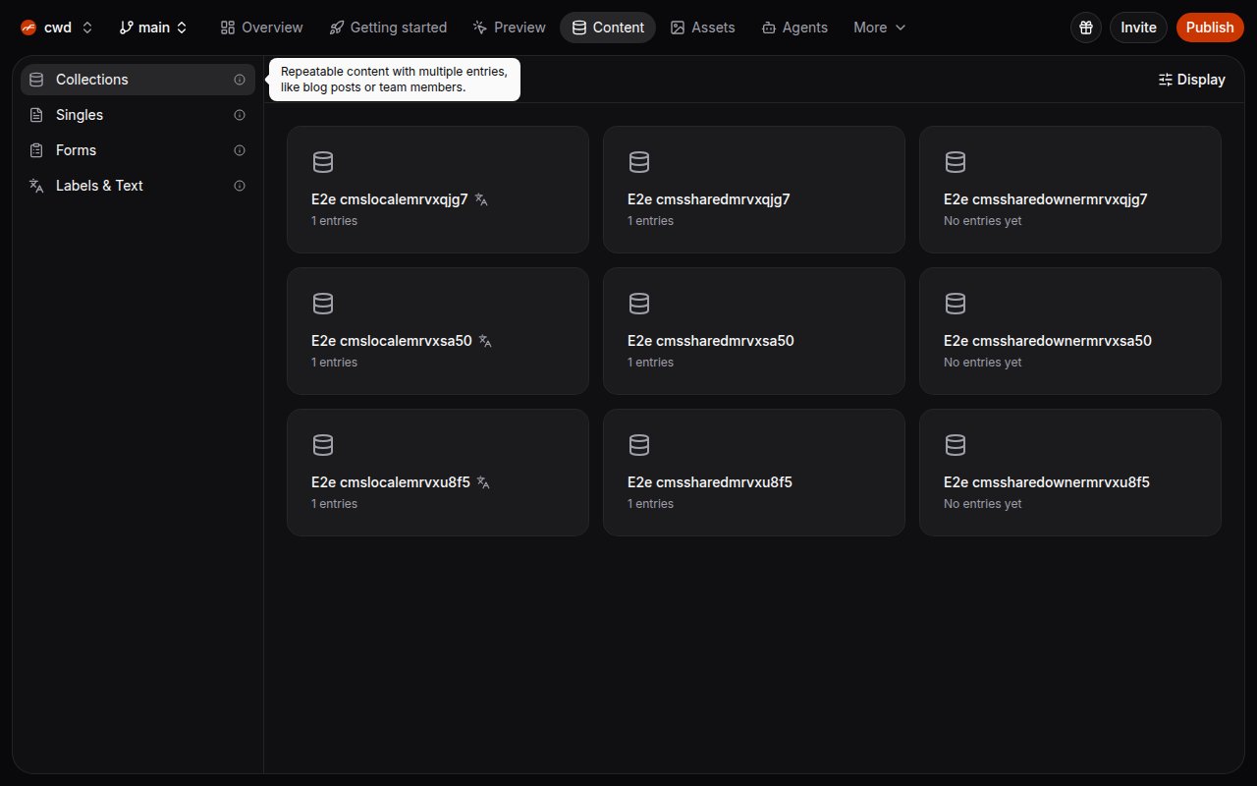This screenshot has width=1257, height=786.
Task: Click the gift icon button
Action: click(1085, 28)
